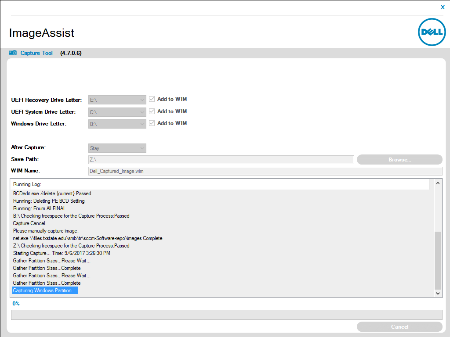The width and height of the screenshot is (450, 337).
Task: Close the ImageAssist window
Action: tap(443, 7)
